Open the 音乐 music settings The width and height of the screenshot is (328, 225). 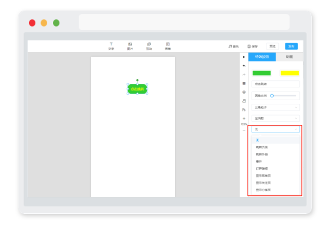pos(234,47)
